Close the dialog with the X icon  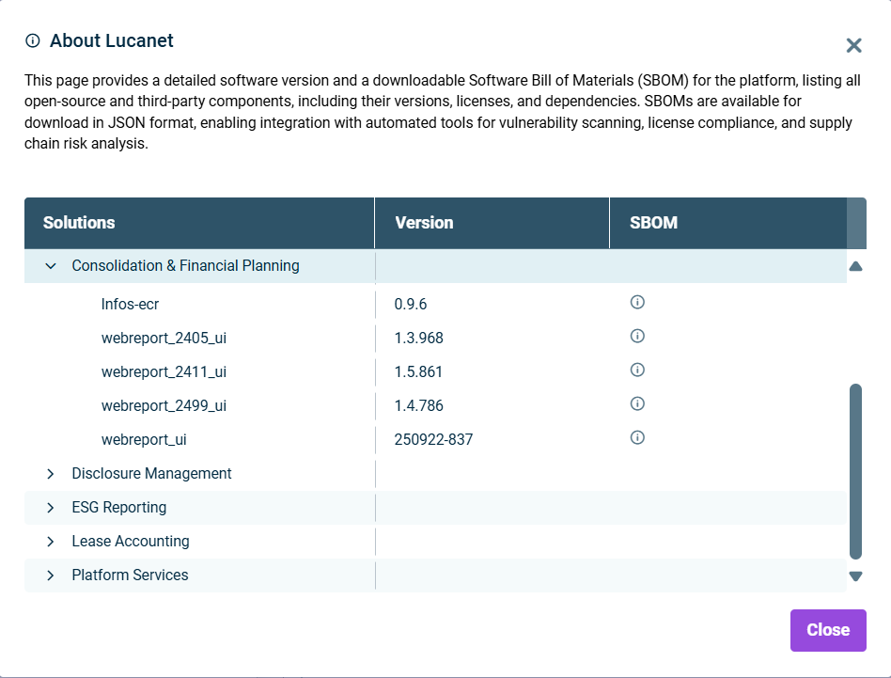(x=853, y=45)
